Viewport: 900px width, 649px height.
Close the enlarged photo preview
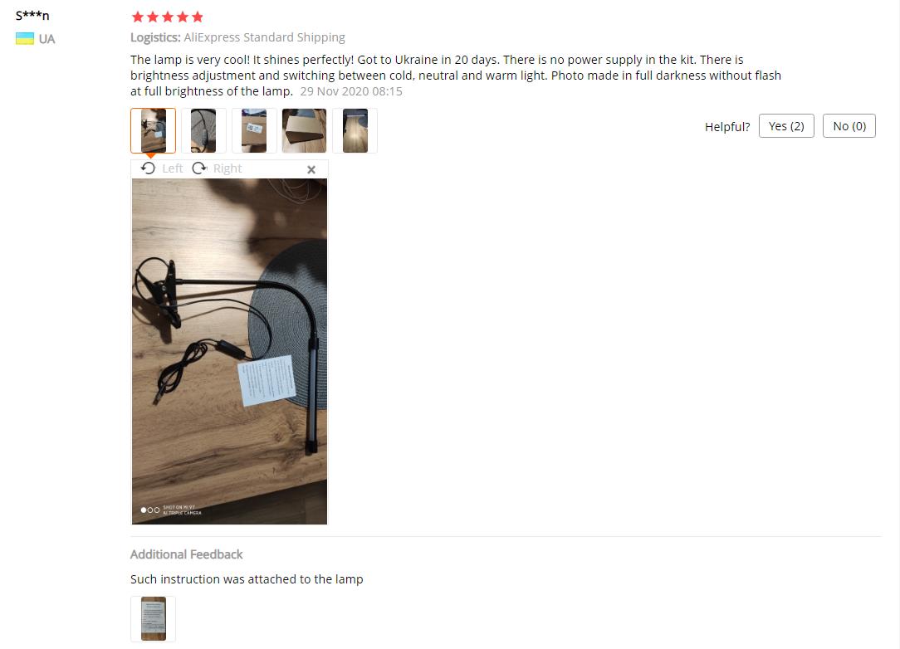coord(311,169)
